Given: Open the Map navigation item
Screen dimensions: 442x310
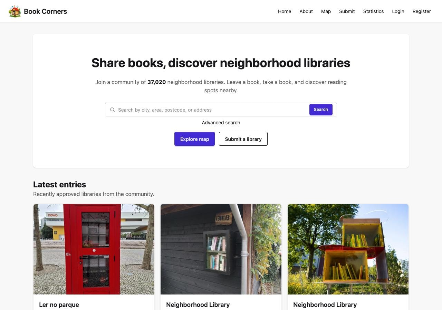Looking at the screenshot, I should [x=326, y=11].
